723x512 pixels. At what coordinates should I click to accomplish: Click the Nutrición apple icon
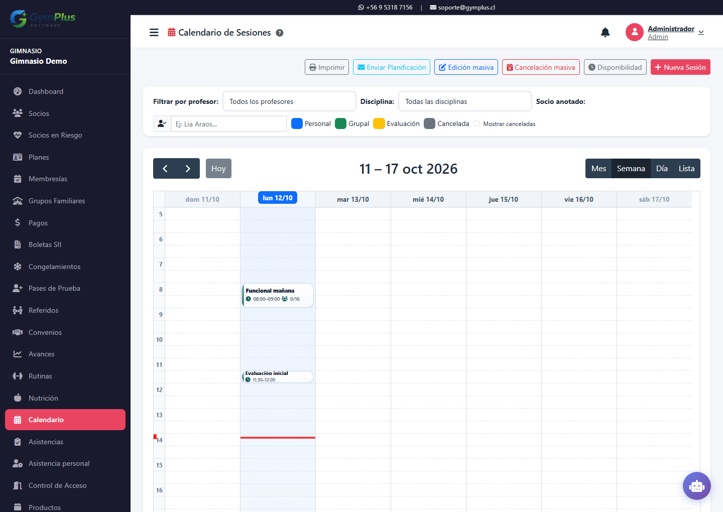(18, 398)
